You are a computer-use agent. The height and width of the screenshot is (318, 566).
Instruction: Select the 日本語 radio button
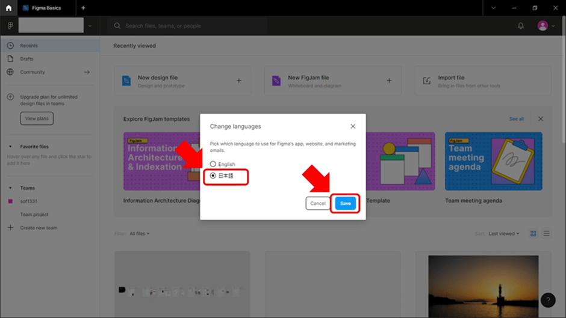click(x=213, y=176)
